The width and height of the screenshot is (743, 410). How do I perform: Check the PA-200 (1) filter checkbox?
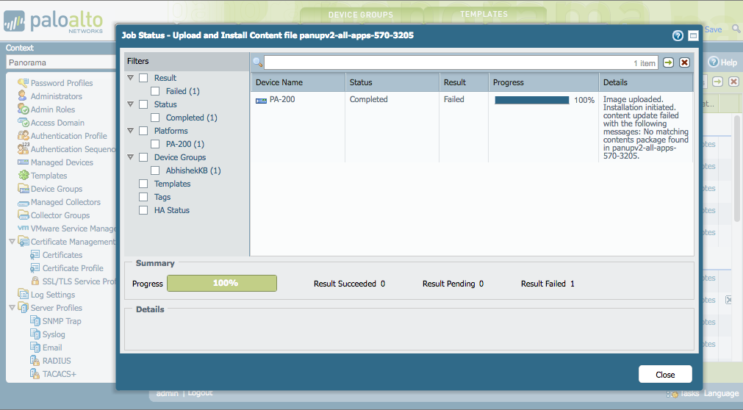tap(155, 144)
